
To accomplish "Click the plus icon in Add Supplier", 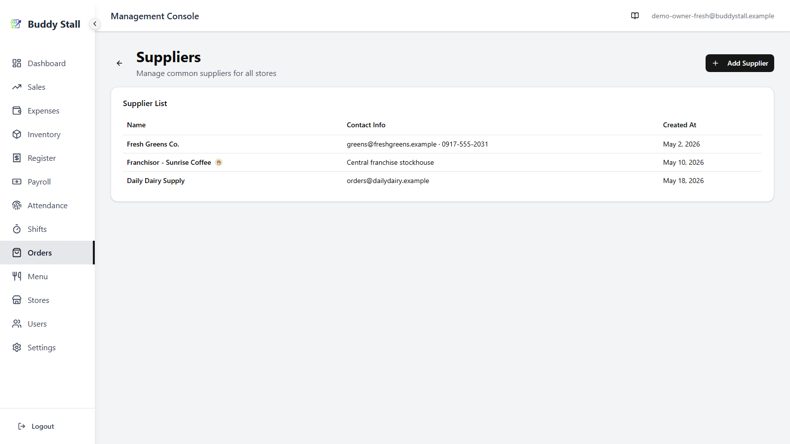I will click(x=715, y=63).
